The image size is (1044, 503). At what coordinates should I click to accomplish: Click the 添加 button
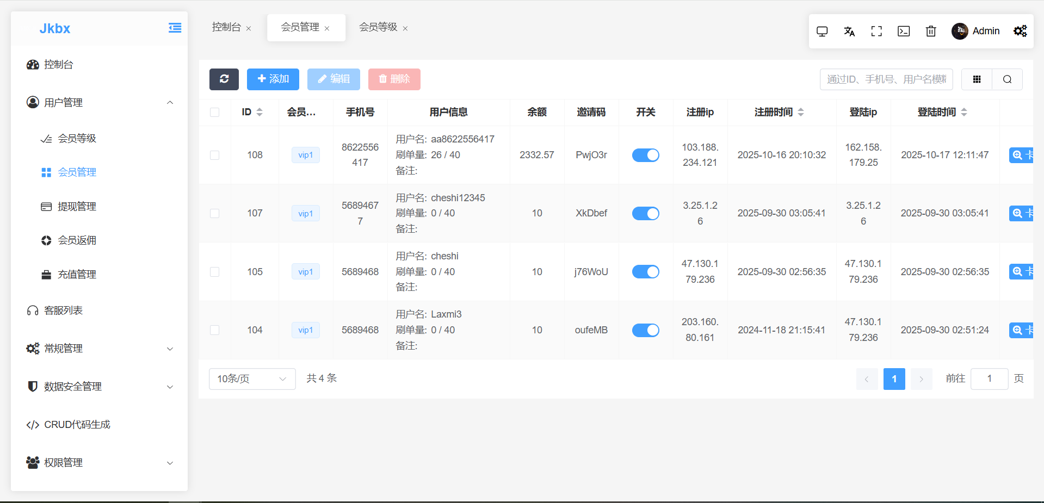[x=273, y=79]
